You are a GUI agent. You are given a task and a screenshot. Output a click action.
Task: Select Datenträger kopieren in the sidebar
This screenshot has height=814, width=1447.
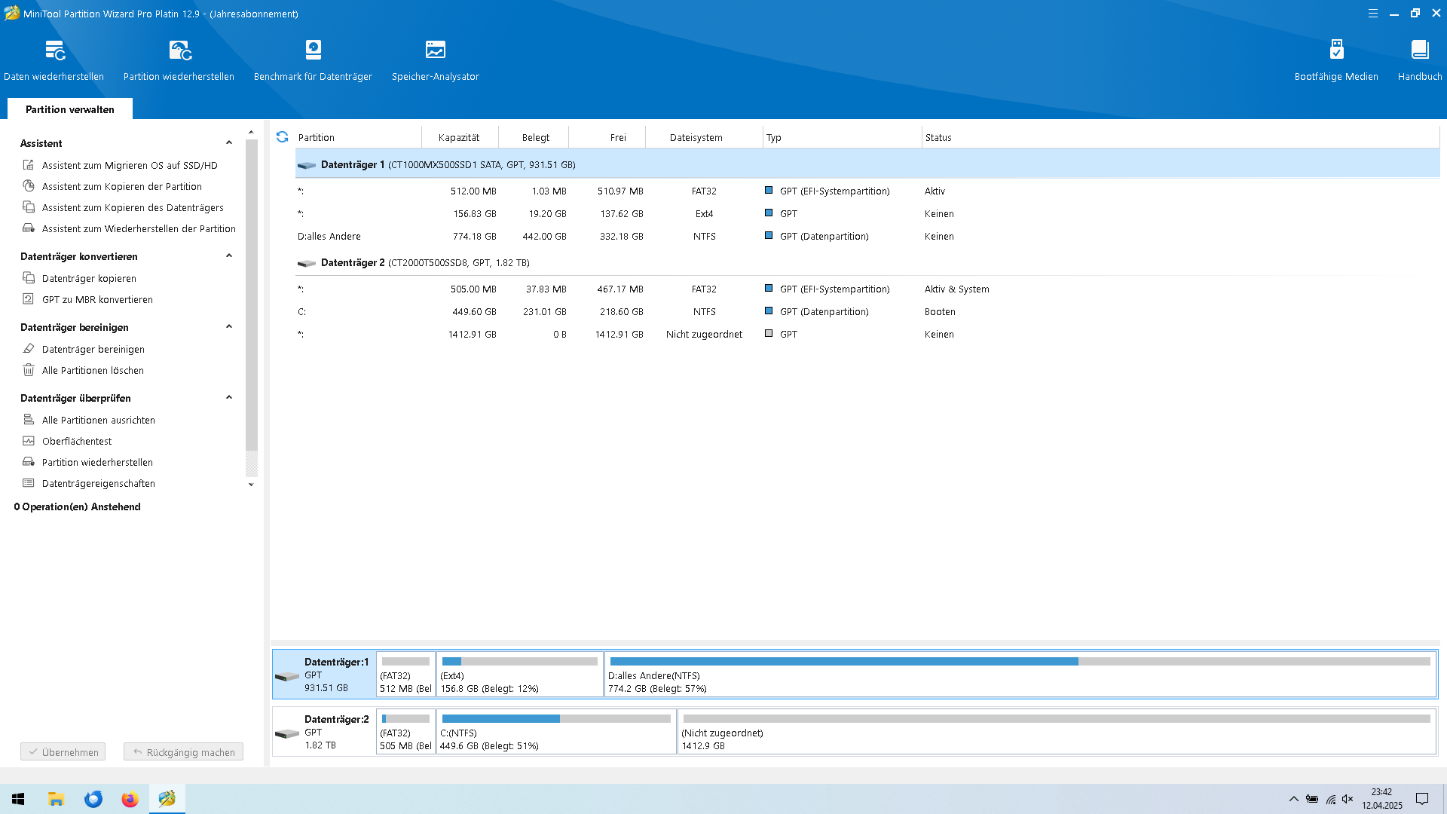pyautogui.click(x=89, y=278)
